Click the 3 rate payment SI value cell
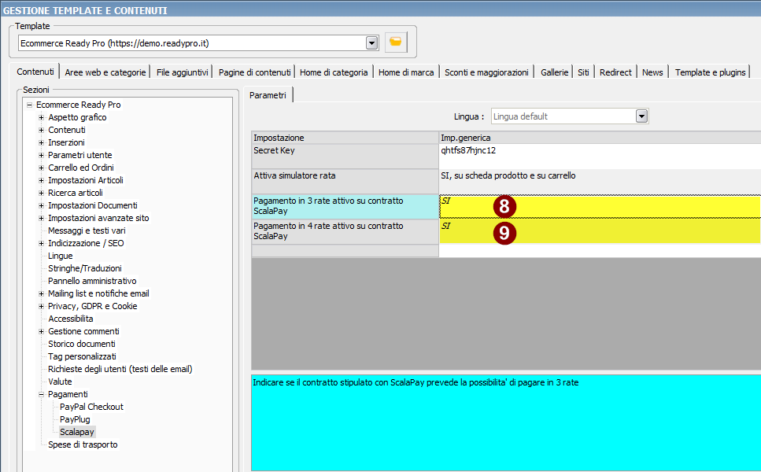 (598, 206)
